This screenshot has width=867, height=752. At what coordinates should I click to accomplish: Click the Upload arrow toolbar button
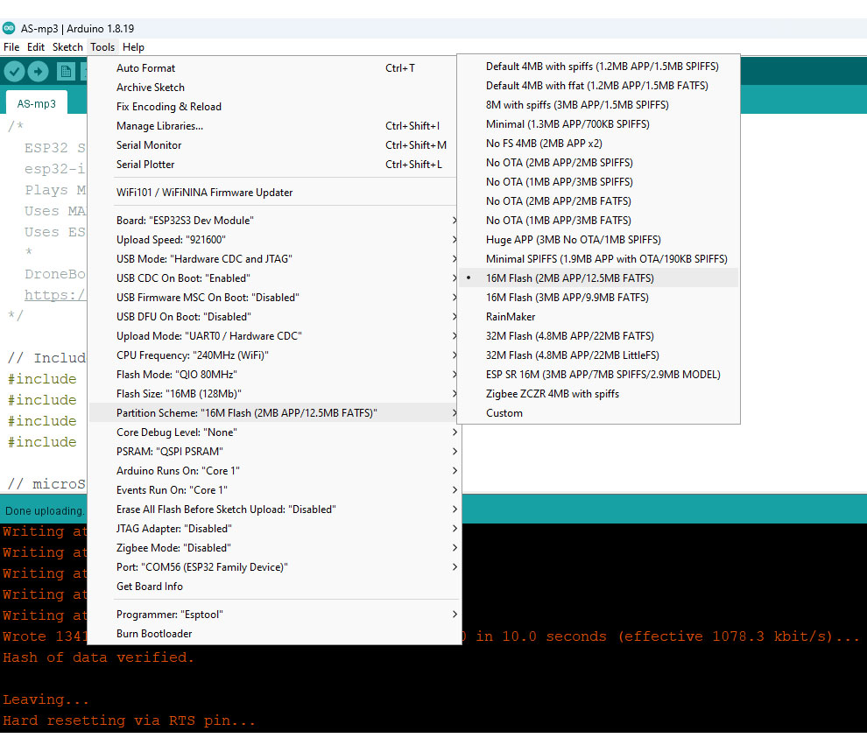click(39, 72)
